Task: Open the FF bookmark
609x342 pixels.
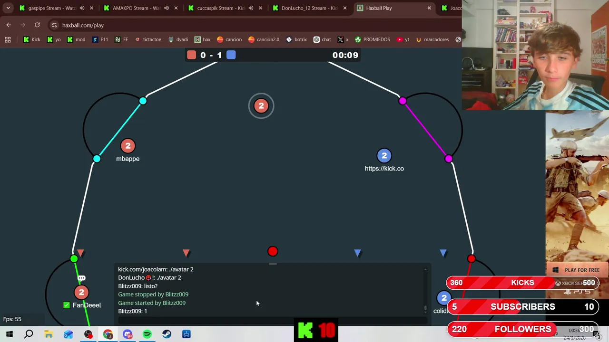Action: pyautogui.click(x=121, y=39)
